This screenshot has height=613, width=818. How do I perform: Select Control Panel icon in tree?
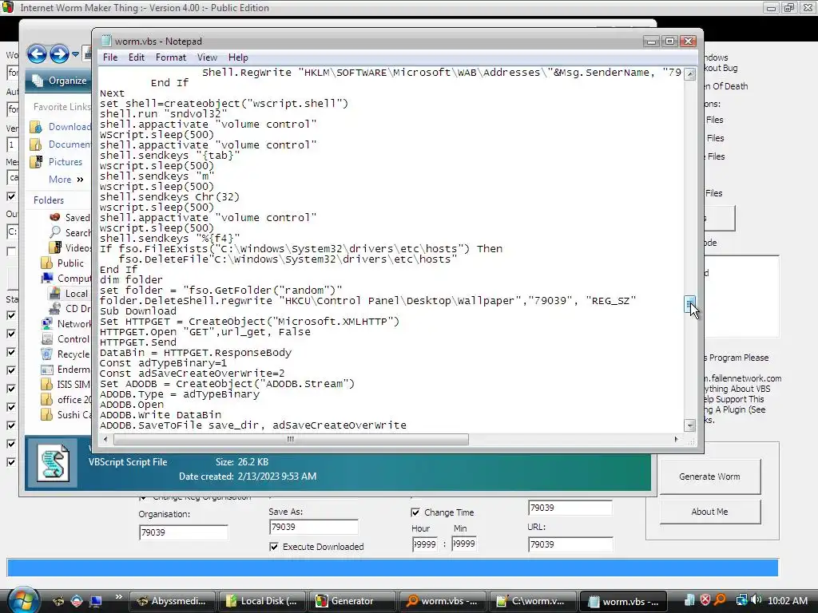47,338
